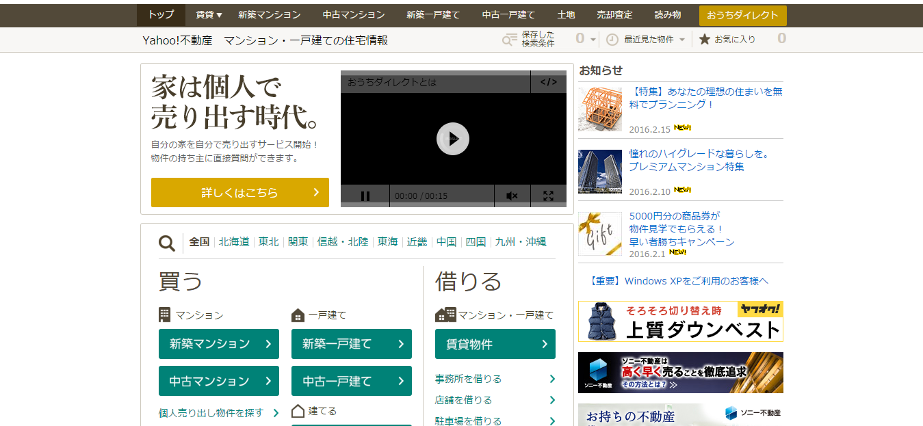The height and width of the screenshot is (426, 923).
Task: Click chevron on 店舗を借りる row
Action: coord(552,400)
